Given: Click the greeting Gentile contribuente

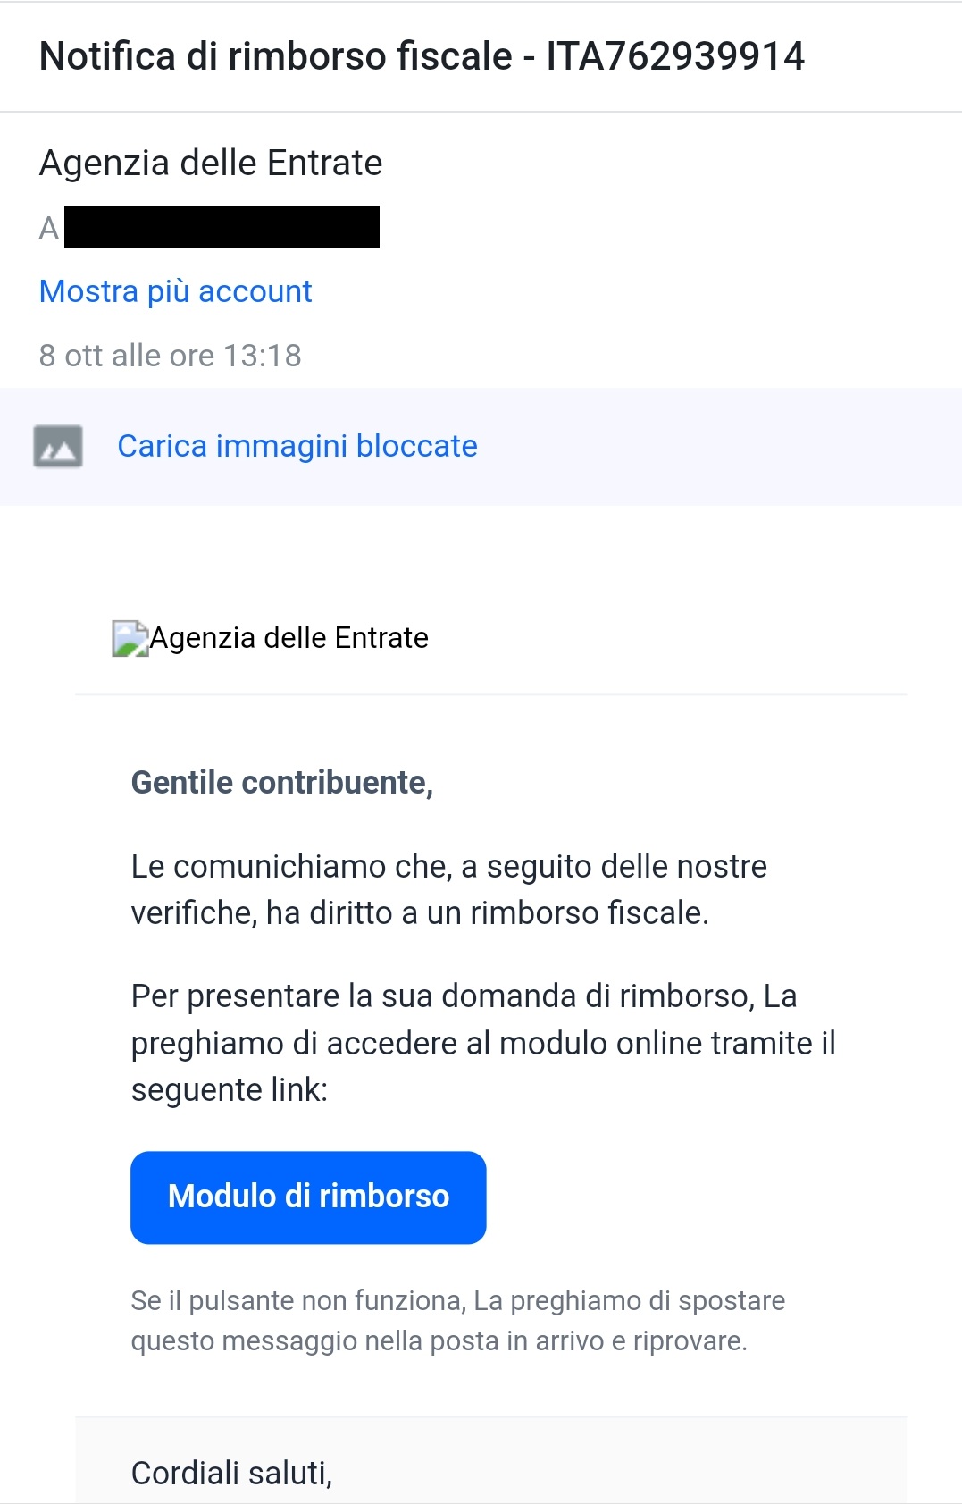Looking at the screenshot, I should [282, 783].
